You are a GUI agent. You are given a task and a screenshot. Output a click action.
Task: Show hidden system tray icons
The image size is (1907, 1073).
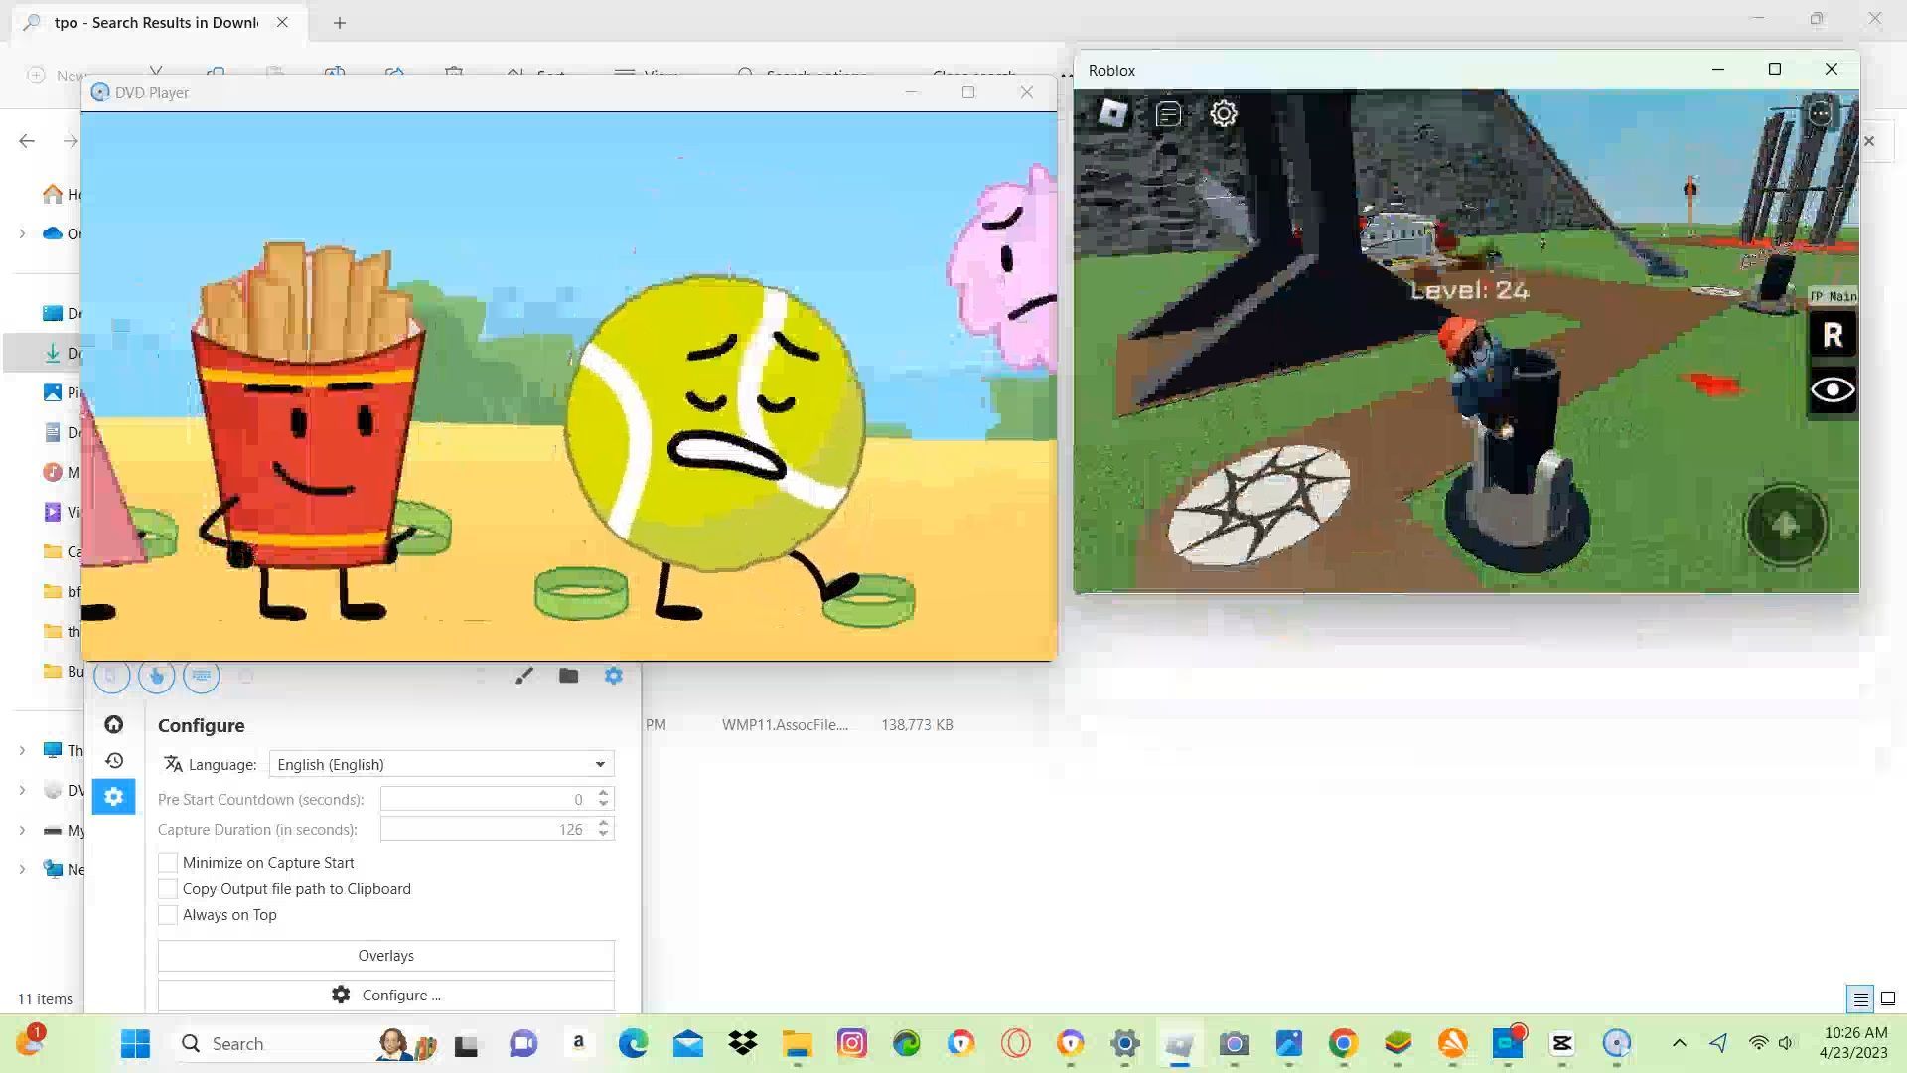[x=1679, y=1043]
